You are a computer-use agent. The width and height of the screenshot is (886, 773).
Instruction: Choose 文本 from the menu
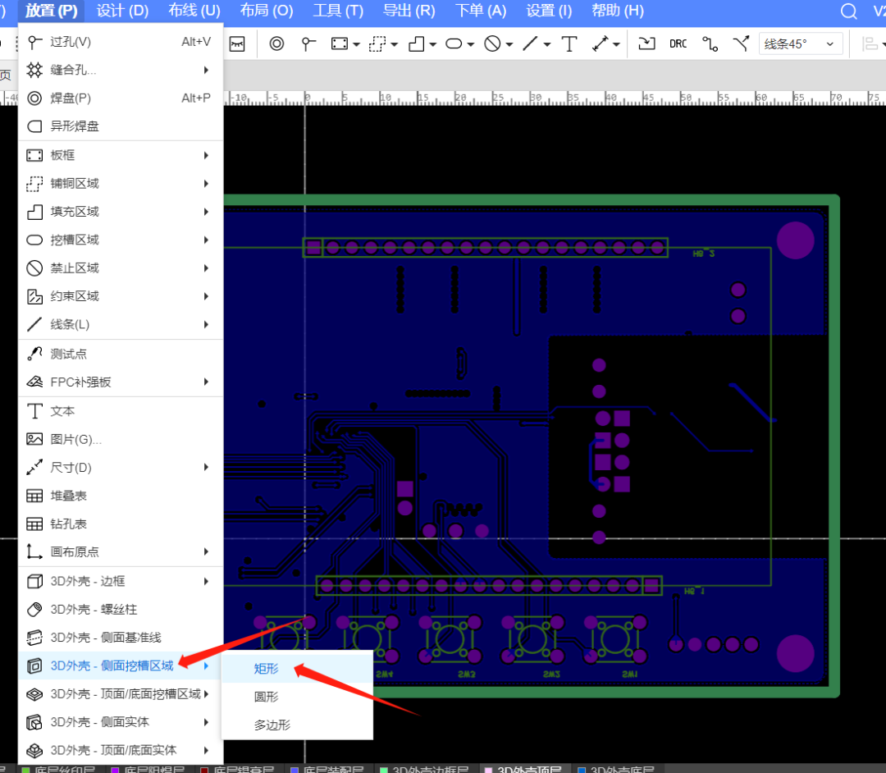click(x=121, y=411)
